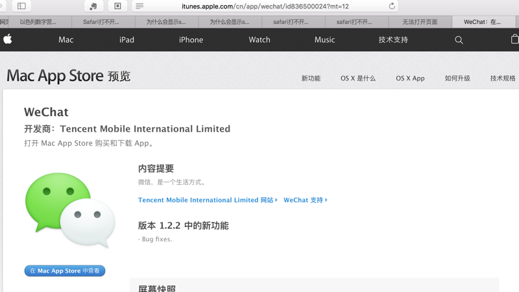Click the square extension toolbar button
Image resolution: width=519 pixels, height=292 pixels.
(117, 6)
